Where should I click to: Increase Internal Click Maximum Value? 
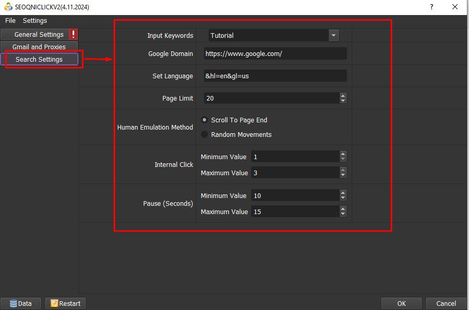tap(343, 170)
